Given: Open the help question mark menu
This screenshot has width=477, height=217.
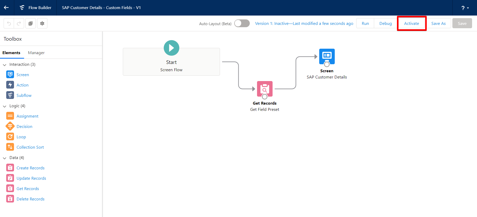Looking at the screenshot, I should click(465, 8).
